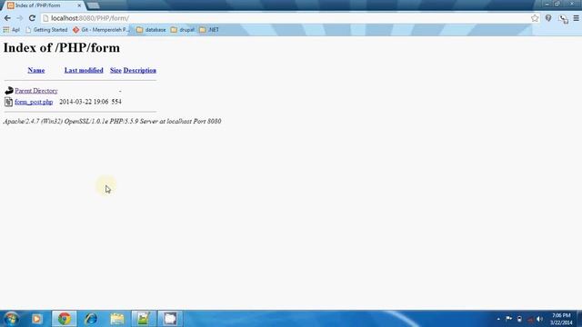Image resolution: width=582 pixels, height=327 pixels.
Task: Click the network tray icon
Action: pyautogui.click(x=529, y=319)
